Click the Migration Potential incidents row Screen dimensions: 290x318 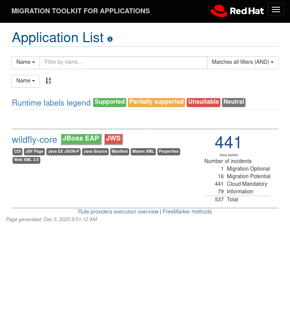click(x=238, y=176)
